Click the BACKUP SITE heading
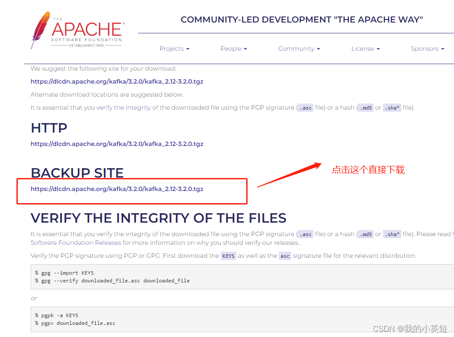Screen dimensions: 454x337 pos(77,173)
